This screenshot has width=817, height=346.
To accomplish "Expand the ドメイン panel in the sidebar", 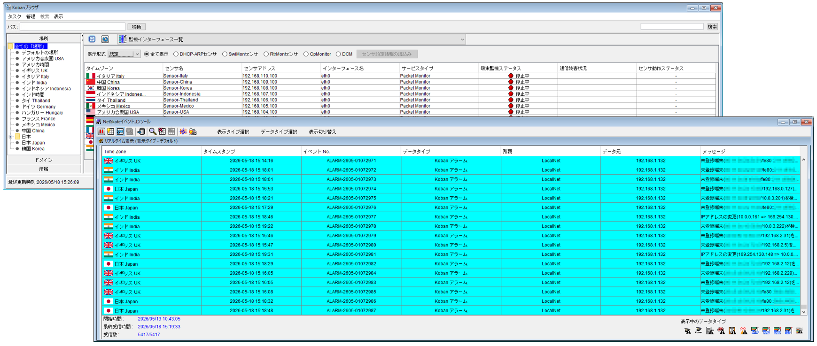I will 44,160.
